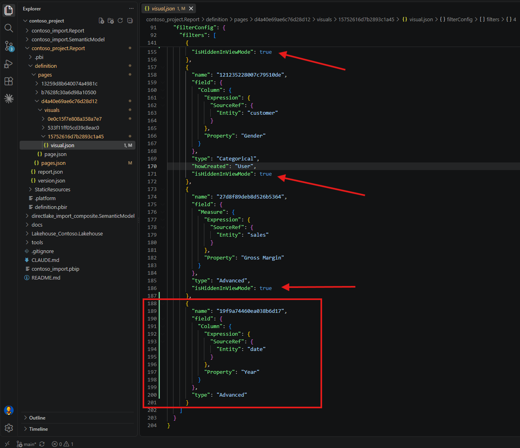
Task: Select visual.json in the Explorer tree
Action: (77, 145)
